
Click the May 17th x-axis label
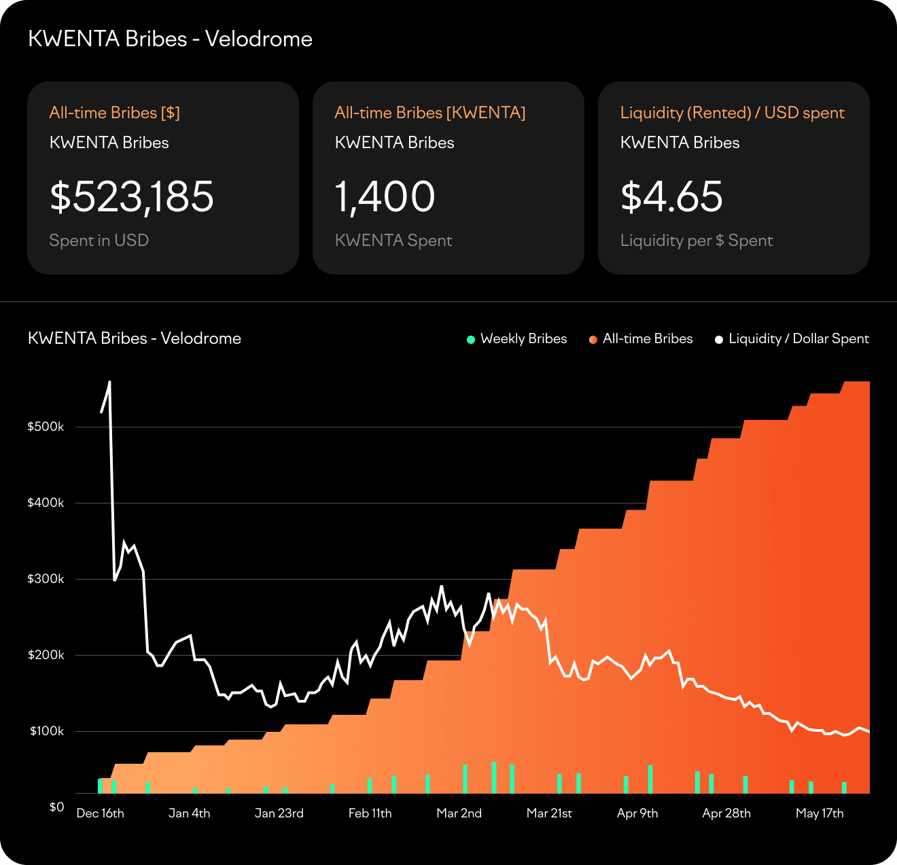click(820, 813)
